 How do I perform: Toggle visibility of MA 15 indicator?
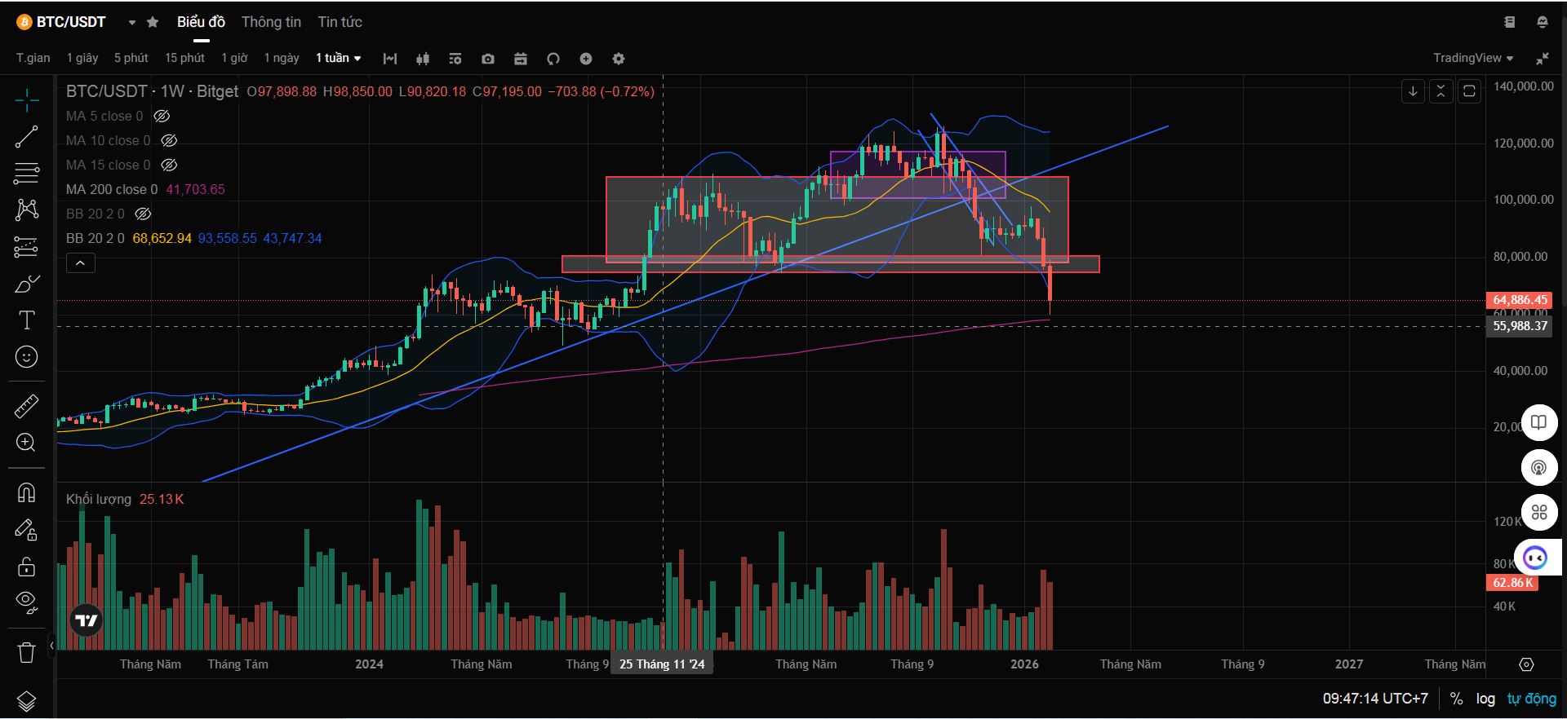tap(169, 165)
